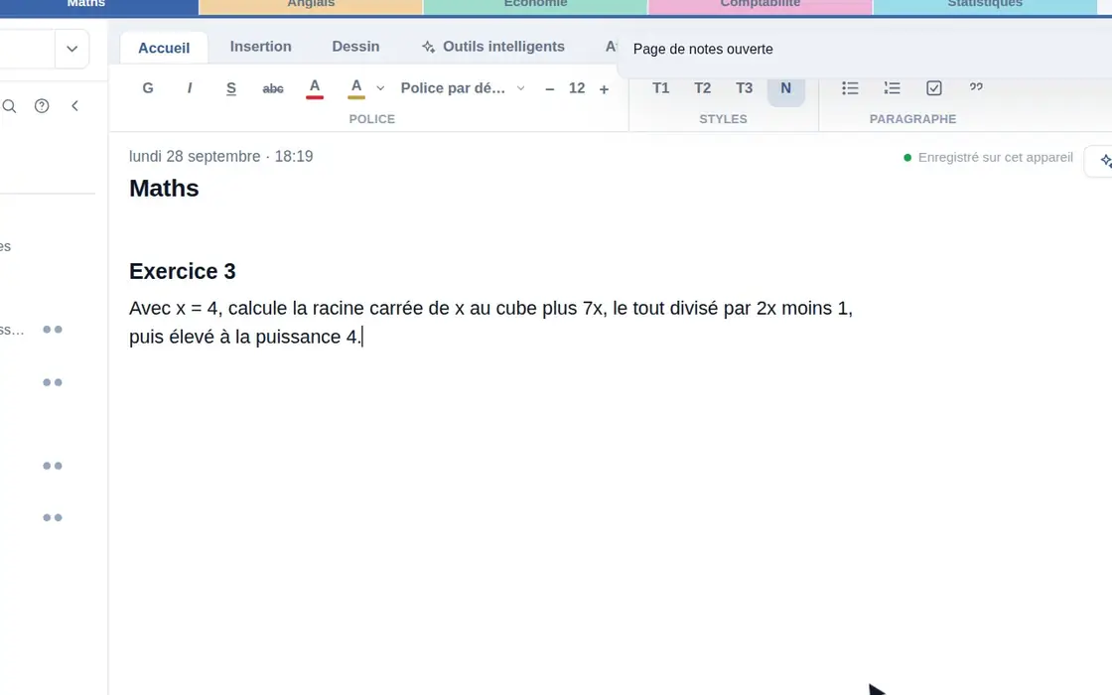Apply quote block formatting
This screenshot has width=1112, height=695.
click(x=976, y=88)
